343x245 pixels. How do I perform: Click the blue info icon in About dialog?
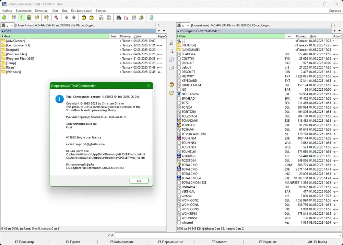click(59, 99)
